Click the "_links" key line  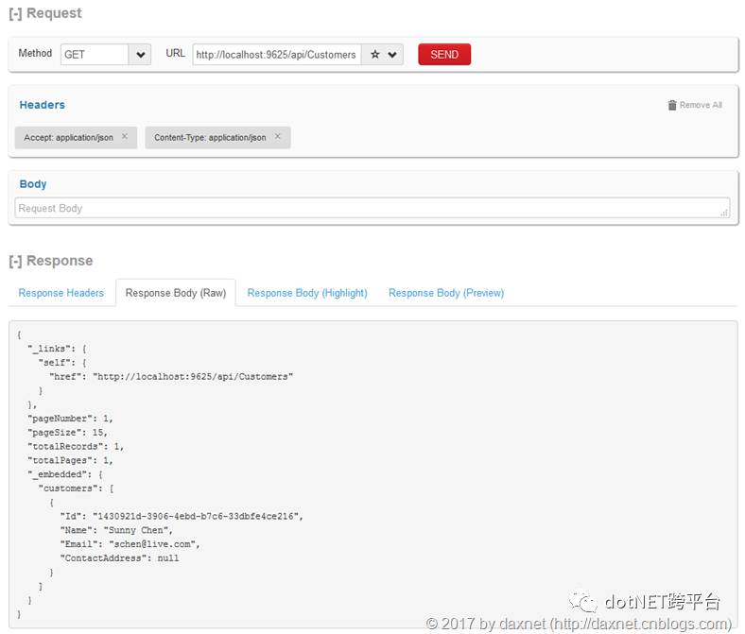click(x=57, y=349)
